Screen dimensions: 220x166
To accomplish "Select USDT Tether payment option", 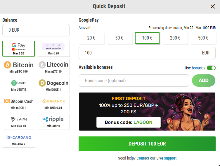I will [18, 85].
